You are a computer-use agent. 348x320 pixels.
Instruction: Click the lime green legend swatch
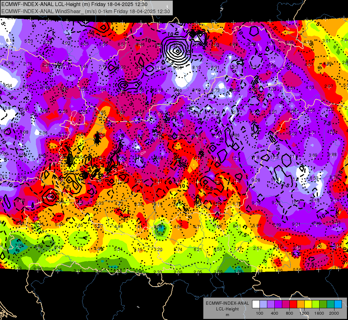[316, 304]
